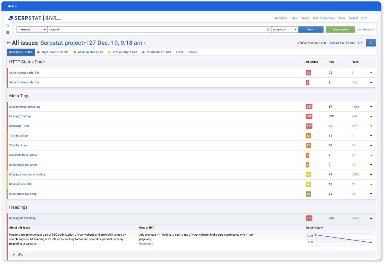Click the Credits: 20,000/20,000 text
Screen dimensions: 385x264
pyautogui.click(x=311, y=43)
